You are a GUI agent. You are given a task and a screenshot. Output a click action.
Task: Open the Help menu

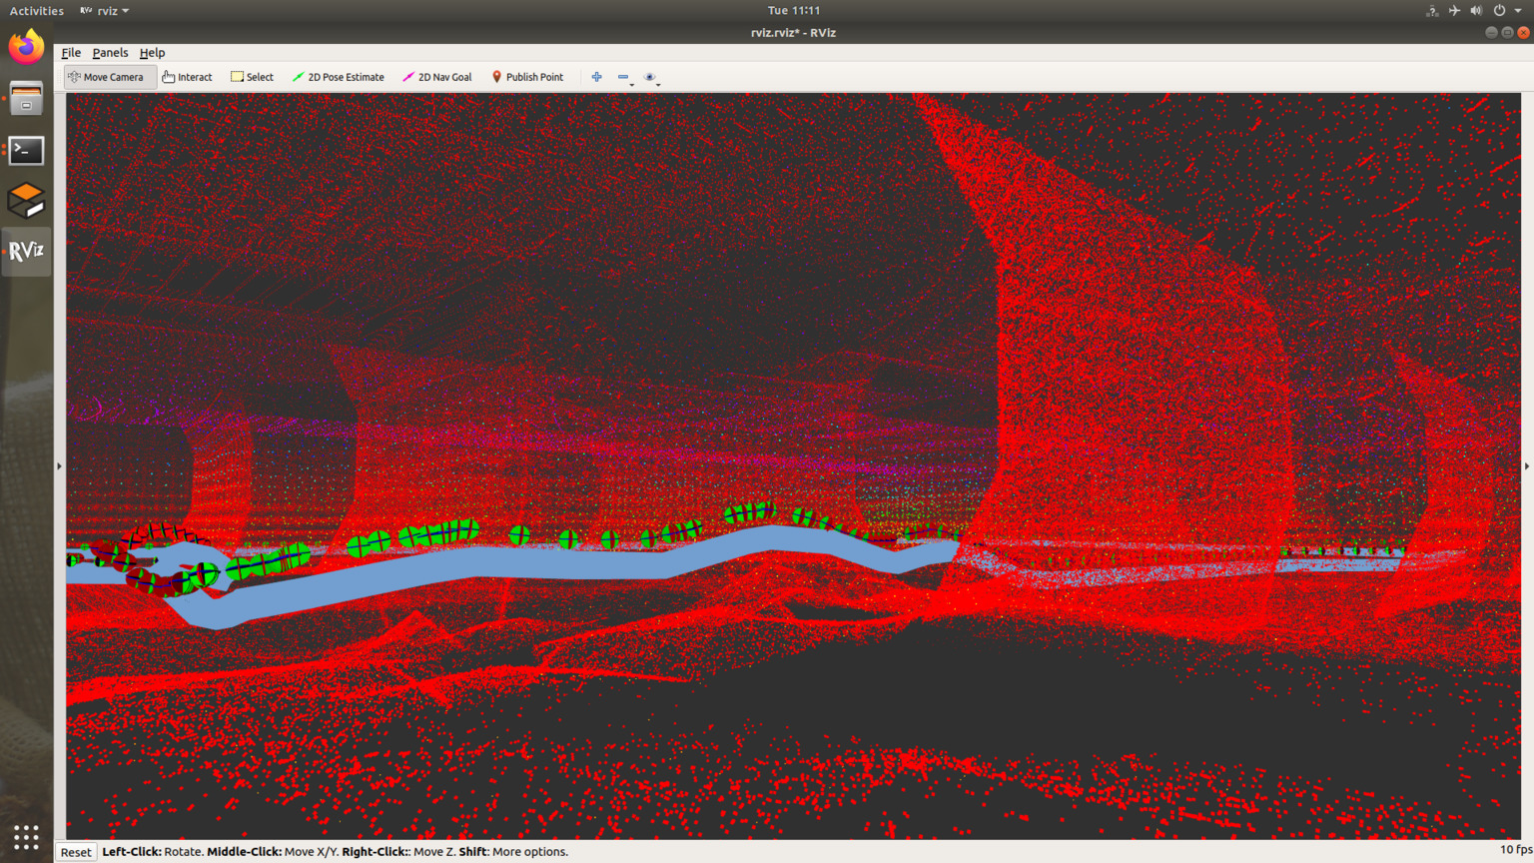(152, 52)
